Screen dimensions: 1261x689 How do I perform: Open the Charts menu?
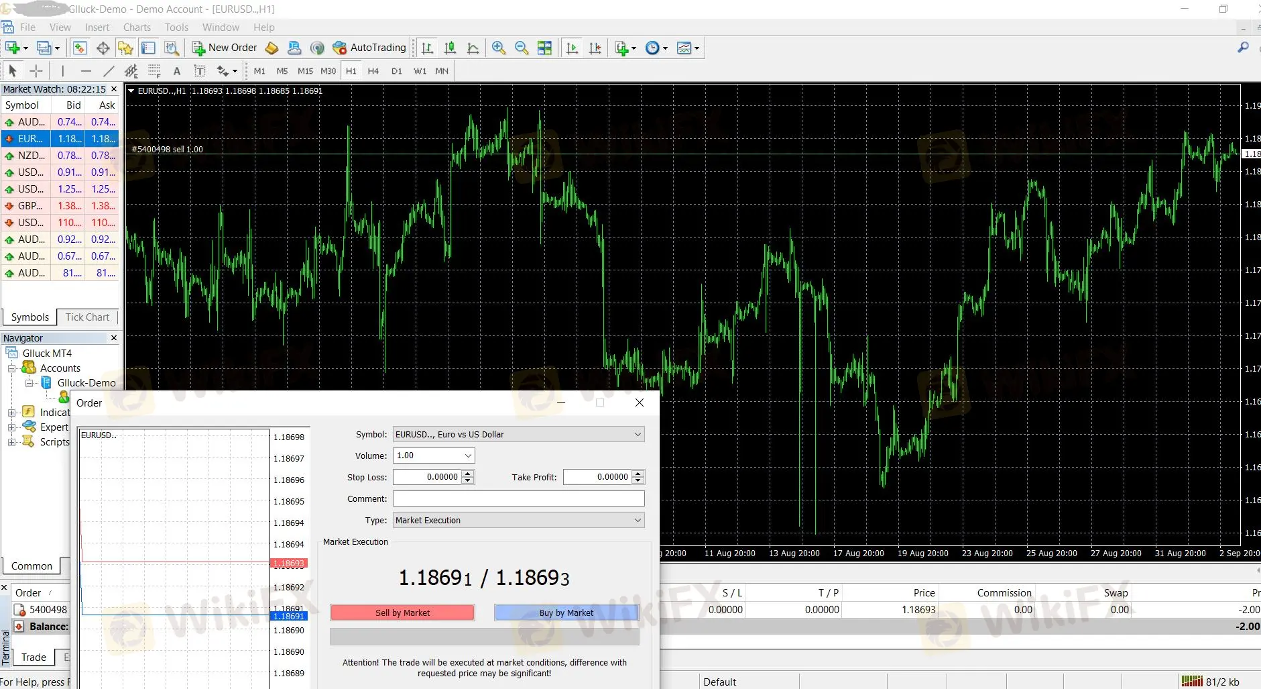point(137,28)
